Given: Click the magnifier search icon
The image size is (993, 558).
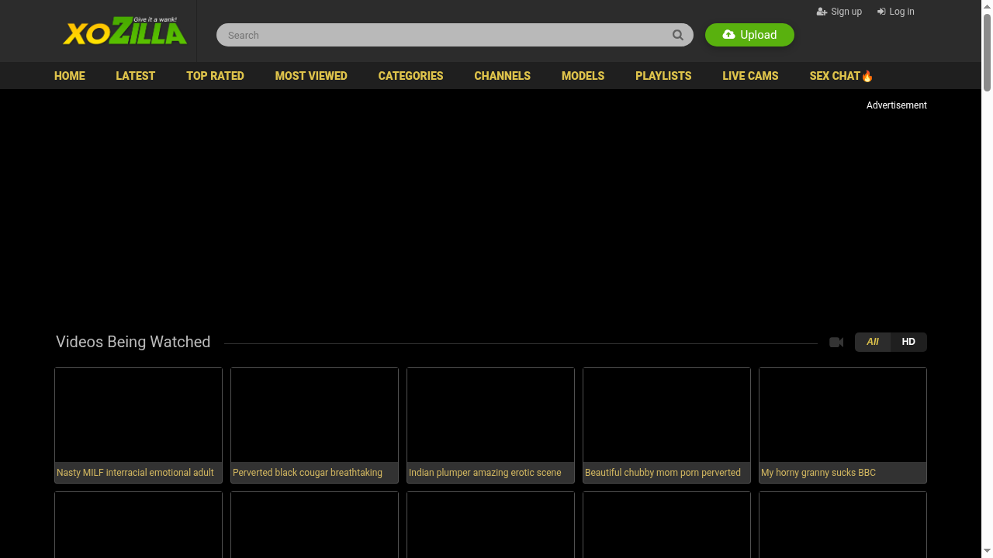Looking at the screenshot, I should pyautogui.click(x=677, y=35).
